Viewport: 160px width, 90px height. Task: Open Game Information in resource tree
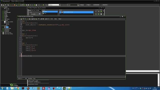pos(8,32)
